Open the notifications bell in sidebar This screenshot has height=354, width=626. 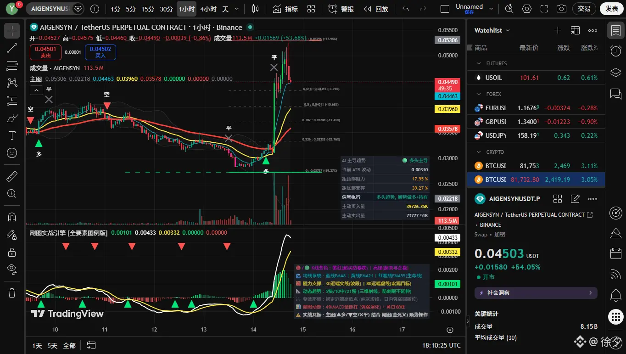coord(615,296)
